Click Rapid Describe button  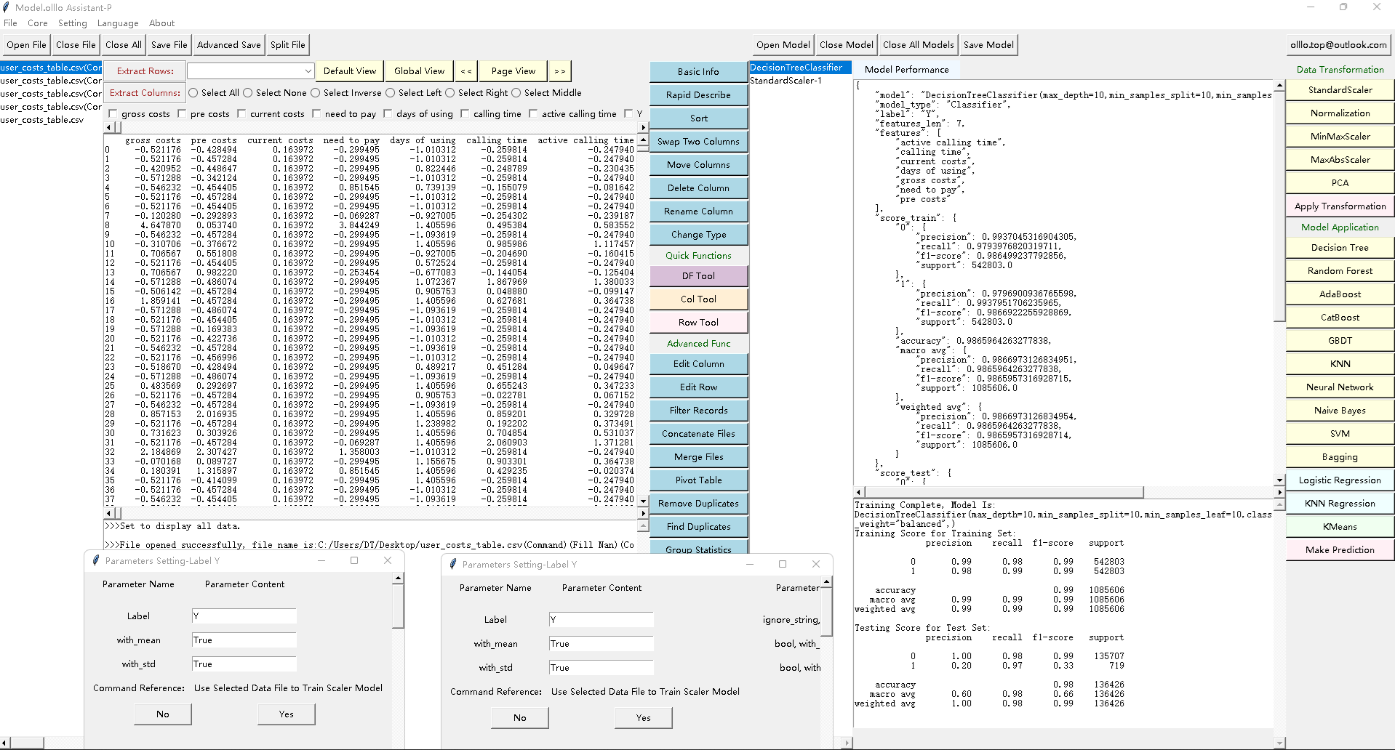coord(698,94)
